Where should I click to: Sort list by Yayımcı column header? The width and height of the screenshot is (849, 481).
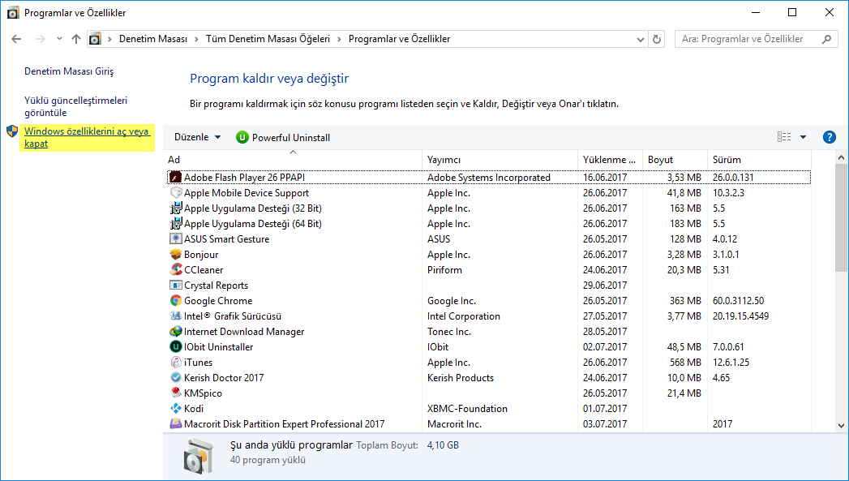tap(500, 160)
